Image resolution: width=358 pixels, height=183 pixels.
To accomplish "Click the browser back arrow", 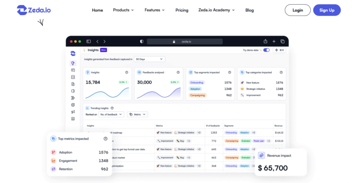I will [98, 41].
